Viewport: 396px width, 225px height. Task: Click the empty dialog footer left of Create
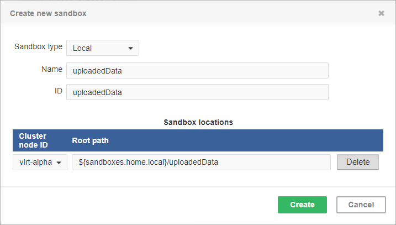138,205
